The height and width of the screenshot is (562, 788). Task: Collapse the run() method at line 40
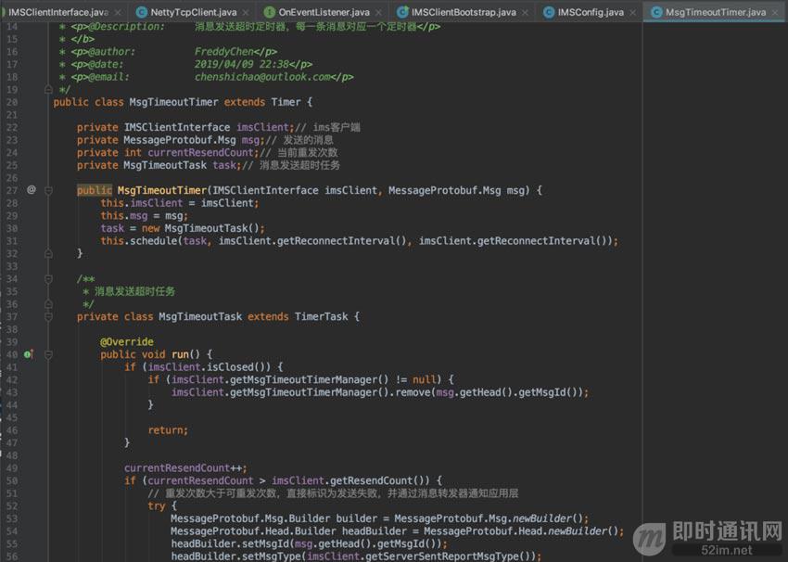click(48, 354)
